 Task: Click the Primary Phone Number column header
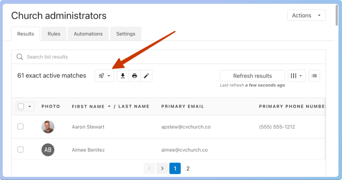click(x=292, y=107)
